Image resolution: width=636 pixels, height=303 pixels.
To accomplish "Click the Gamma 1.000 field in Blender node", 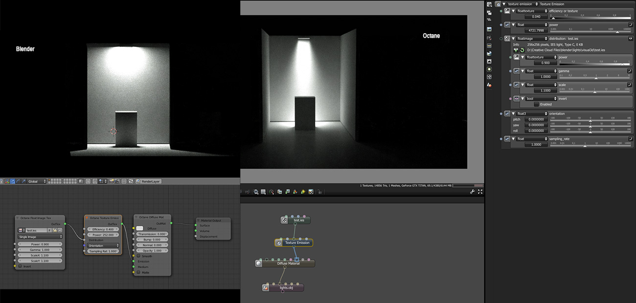I will 40,250.
